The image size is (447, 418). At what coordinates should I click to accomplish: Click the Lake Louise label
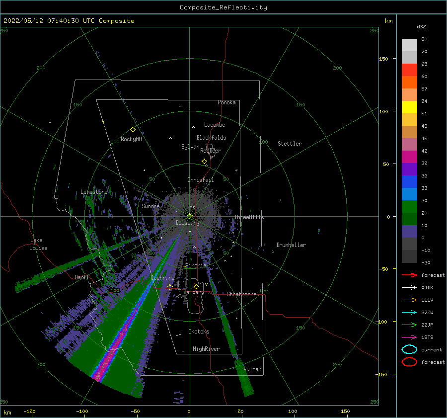click(38, 244)
